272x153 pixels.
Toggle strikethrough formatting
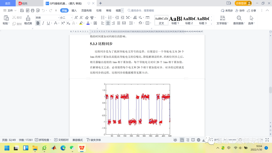[55, 23]
